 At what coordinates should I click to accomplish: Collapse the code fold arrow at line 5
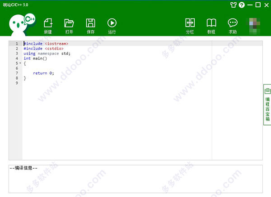point(20,63)
